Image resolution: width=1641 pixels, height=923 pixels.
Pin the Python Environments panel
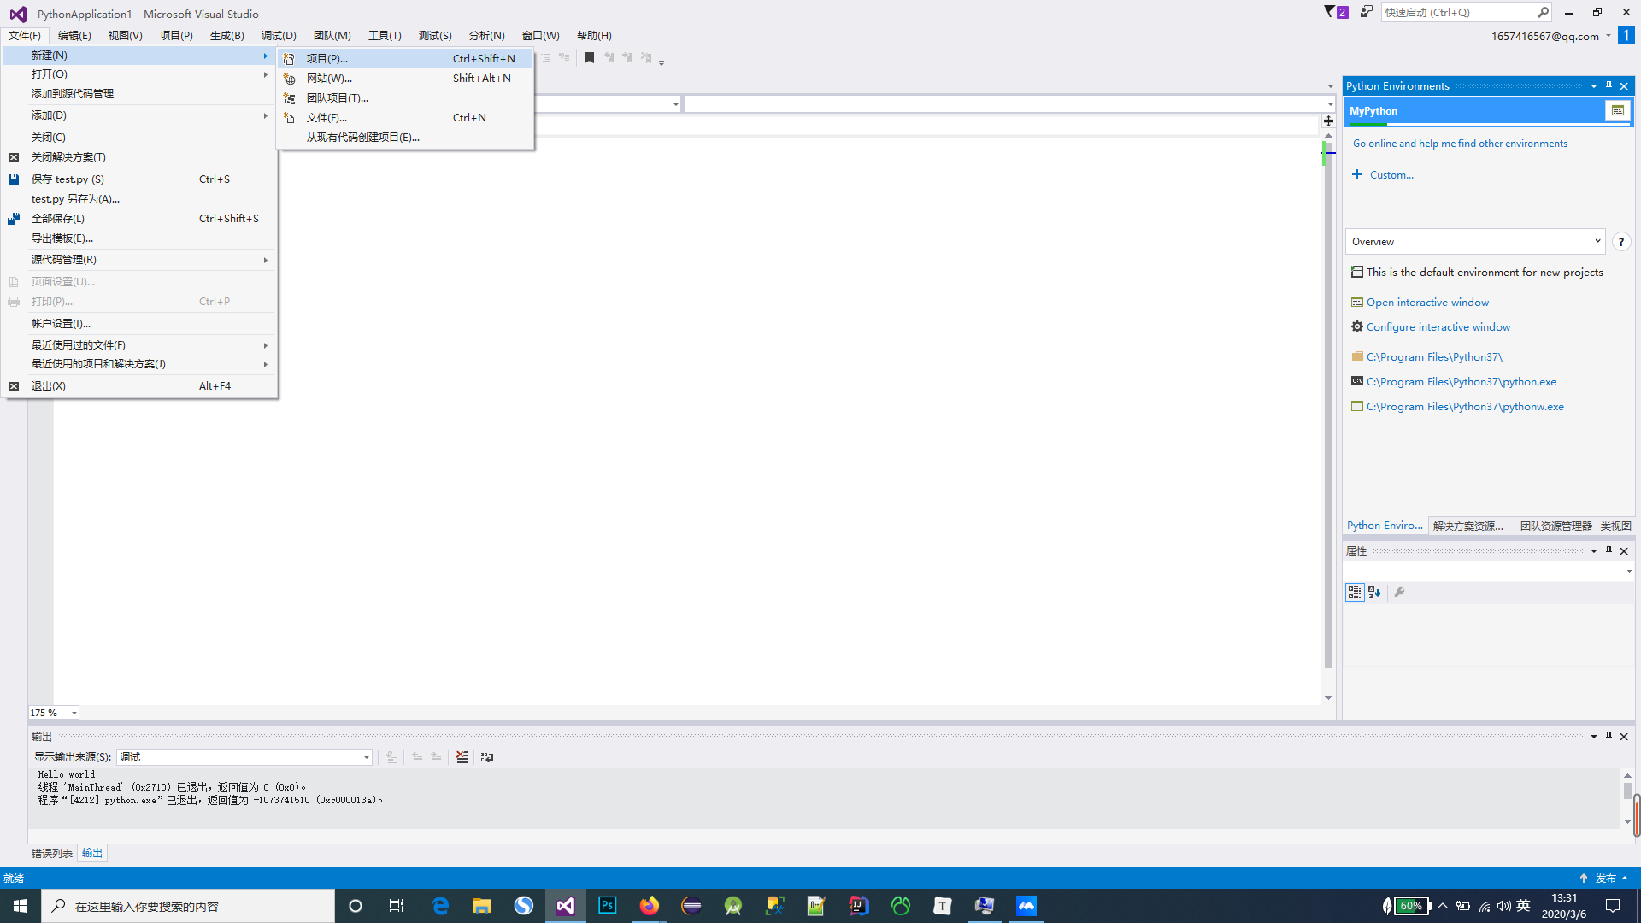click(x=1608, y=85)
